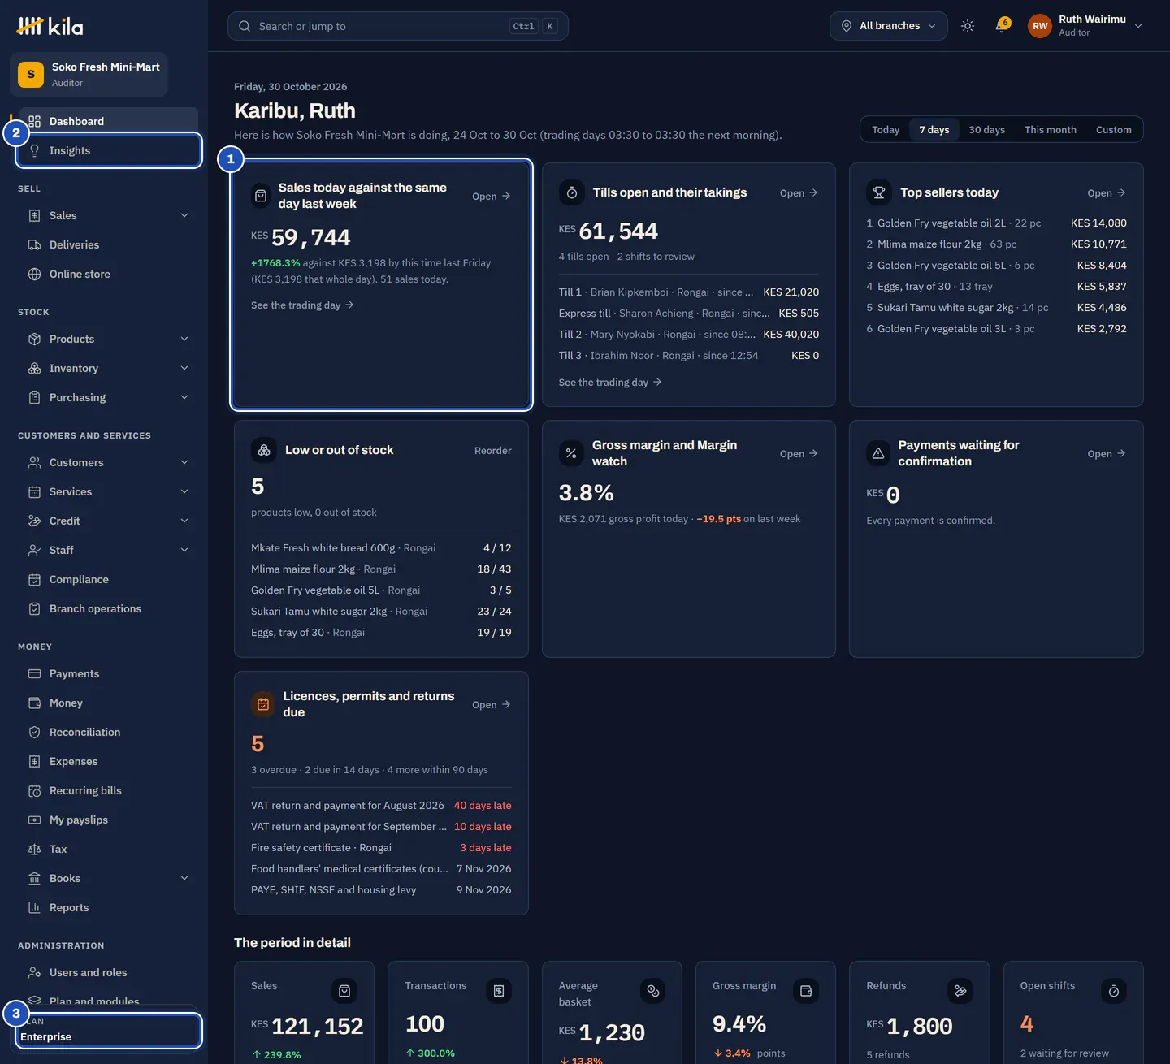Click 'See the trading day' under Tills
1170x1064 pixels.
[x=610, y=382]
